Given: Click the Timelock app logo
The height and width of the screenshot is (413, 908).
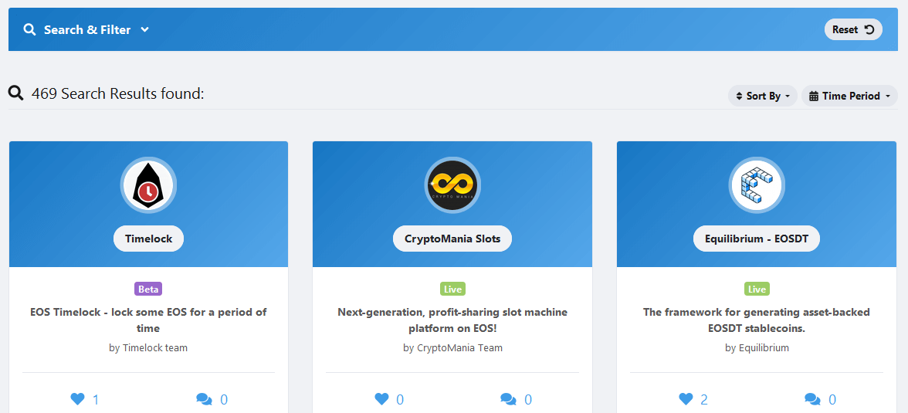Looking at the screenshot, I should [x=148, y=186].
